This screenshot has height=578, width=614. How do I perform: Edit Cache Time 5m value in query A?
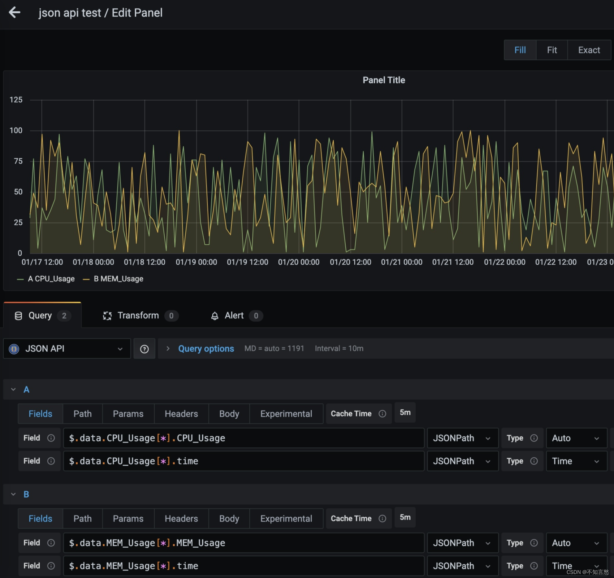coord(405,412)
